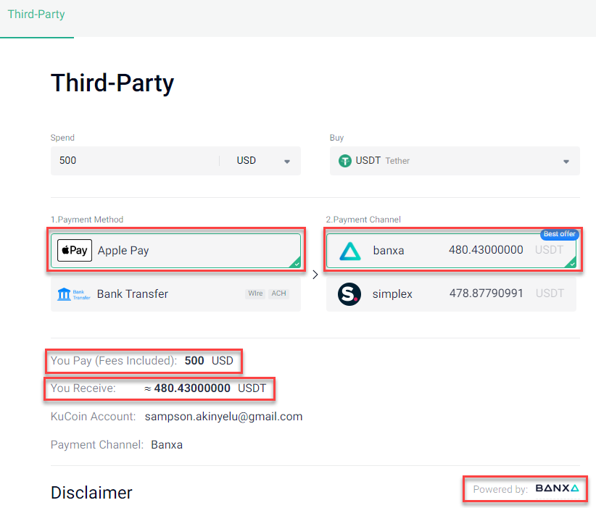596x508 pixels.
Task: Click the Wire tag on Bank Transfer
Action: [255, 293]
